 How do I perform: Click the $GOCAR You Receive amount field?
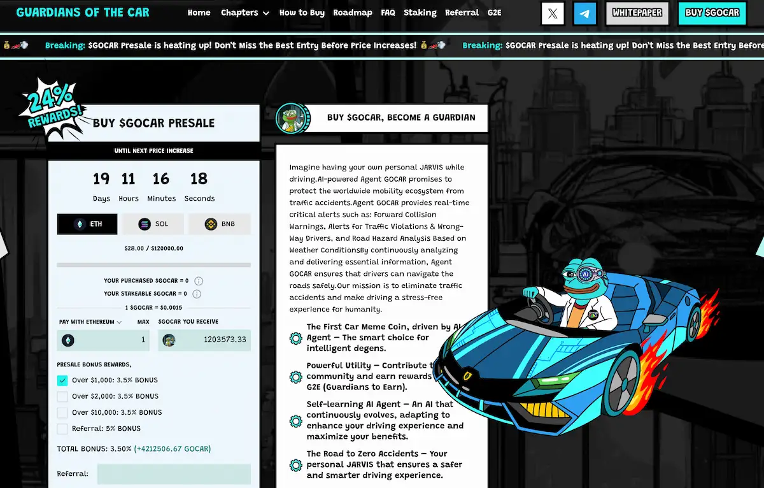(204, 340)
